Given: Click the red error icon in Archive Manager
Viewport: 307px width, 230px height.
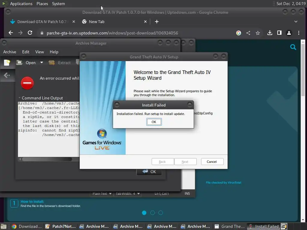Looking at the screenshot, I should point(27,83).
